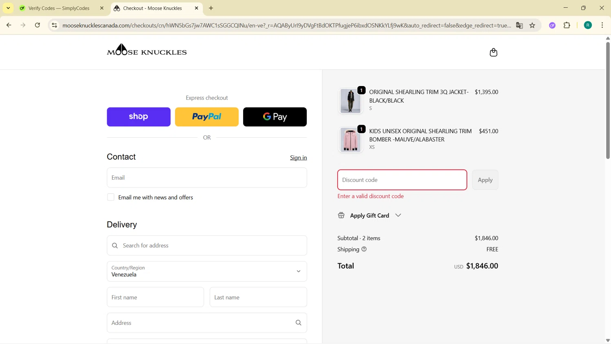Image resolution: width=611 pixels, height=344 pixels.
Task: Pay with Google Pay button
Action: coord(275,117)
